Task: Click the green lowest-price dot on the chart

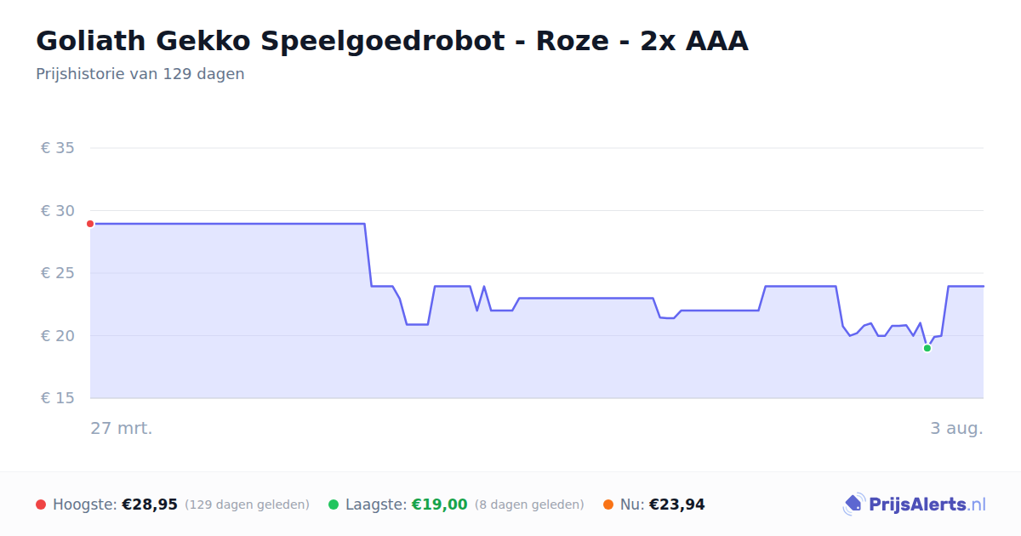Action: point(927,348)
